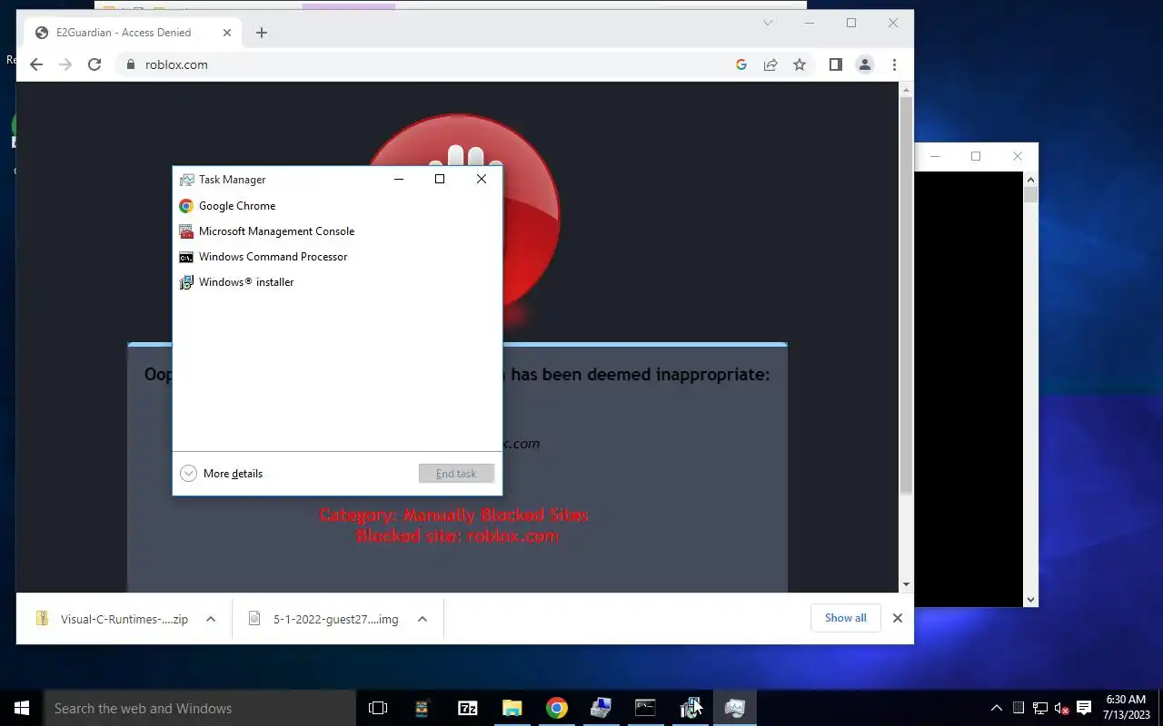This screenshot has height=726, width=1163.
Task: Maximize the command prompt window behind Chrome
Action: click(x=976, y=156)
